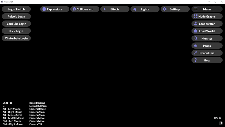Open YouTube Login

pyautogui.click(x=16, y=24)
